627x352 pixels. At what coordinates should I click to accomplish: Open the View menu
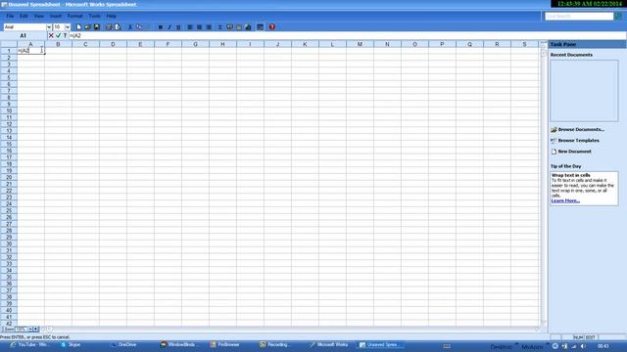(39, 16)
